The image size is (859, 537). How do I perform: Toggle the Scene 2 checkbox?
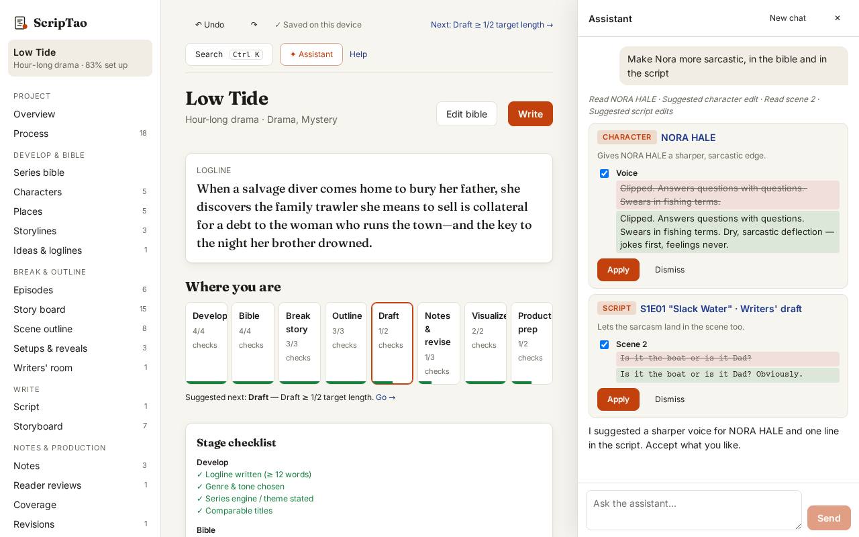click(604, 344)
